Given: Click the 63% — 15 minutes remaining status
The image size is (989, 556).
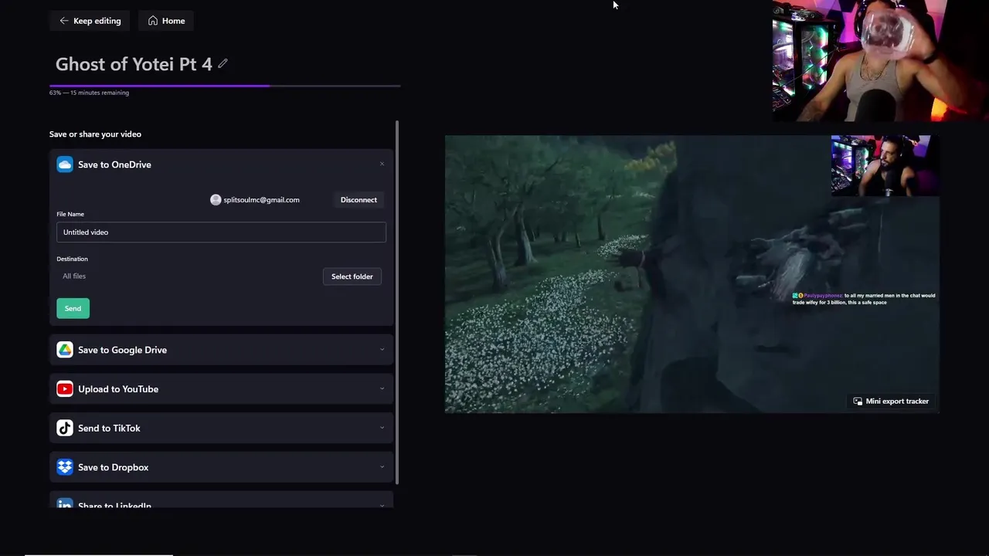Looking at the screenshot, I should pos(89,93).
